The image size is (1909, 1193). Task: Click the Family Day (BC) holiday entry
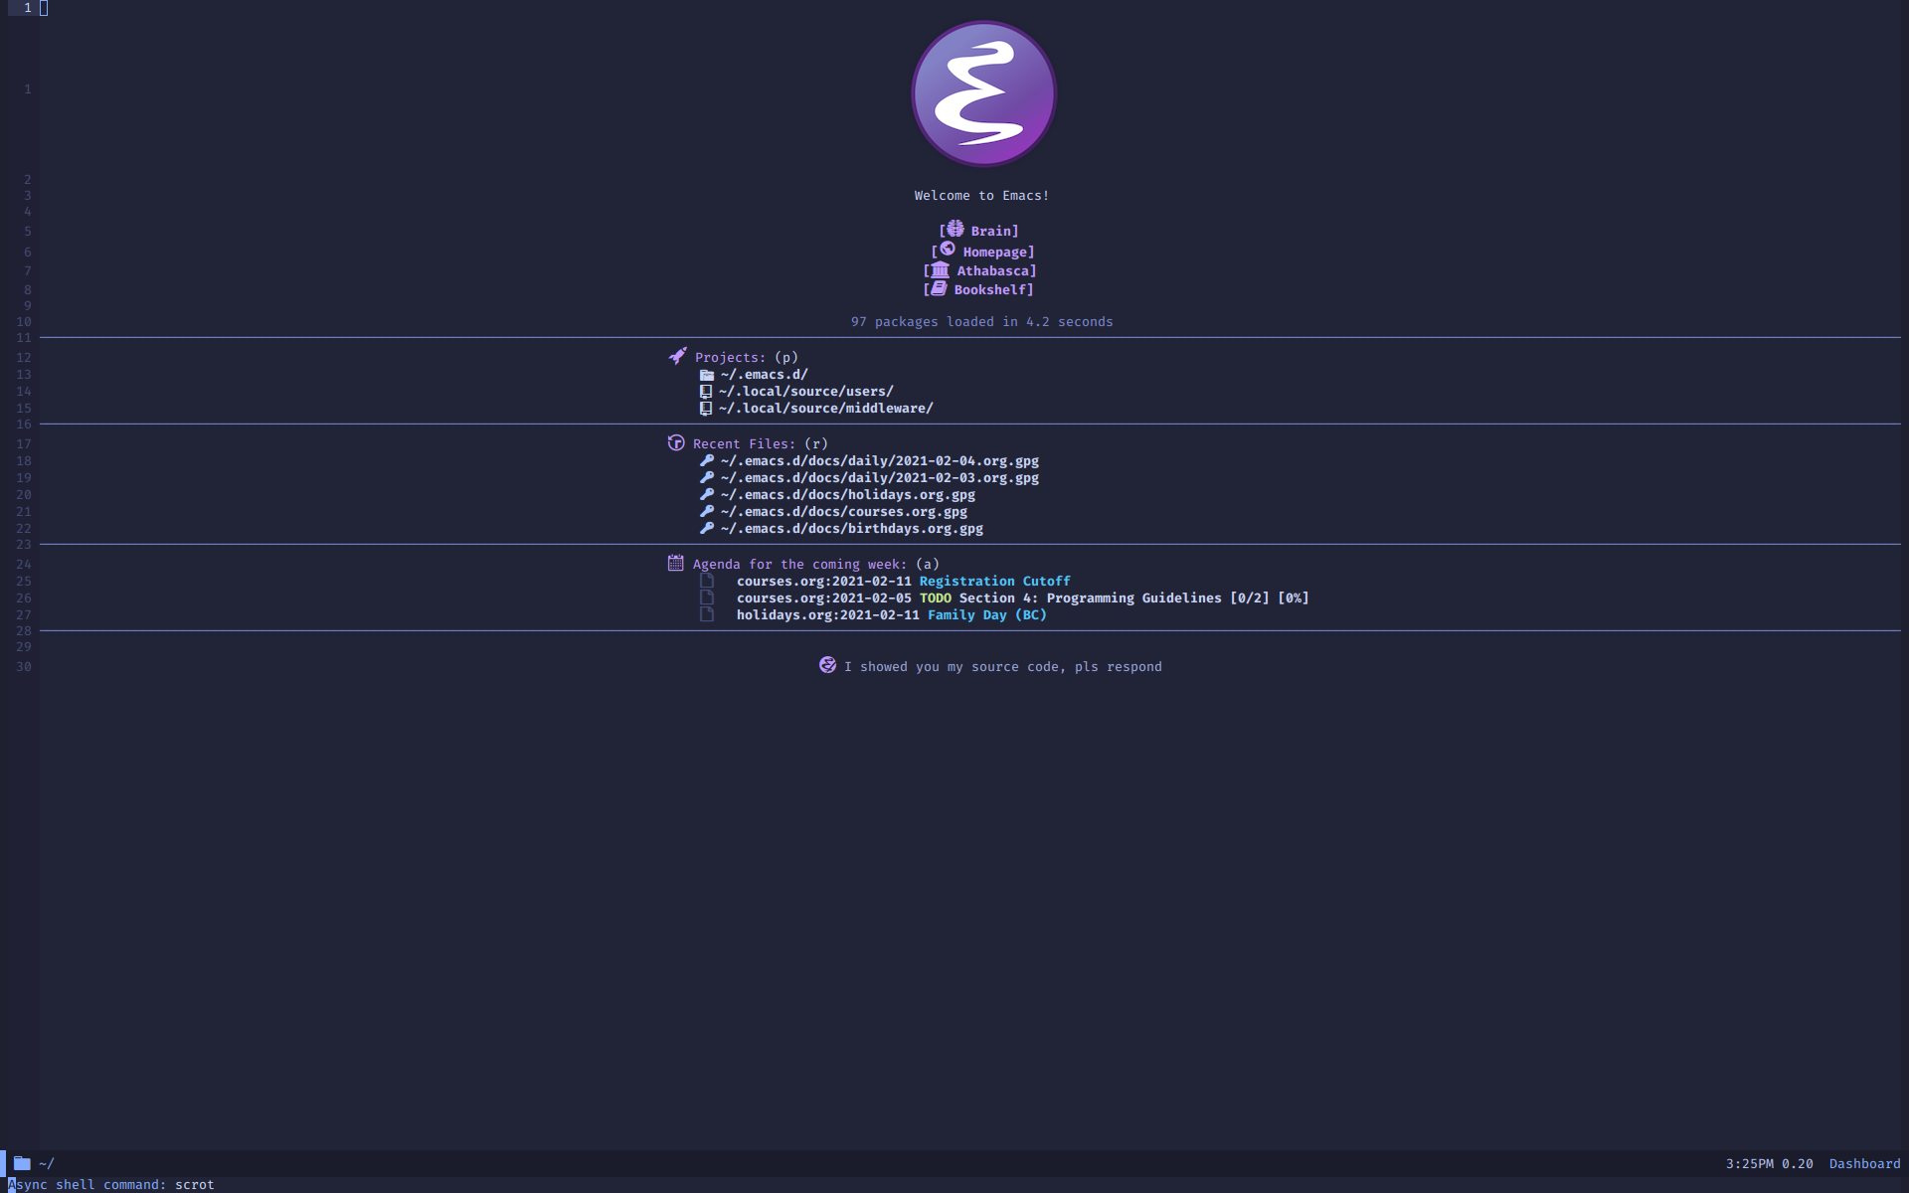coord(986,614)
